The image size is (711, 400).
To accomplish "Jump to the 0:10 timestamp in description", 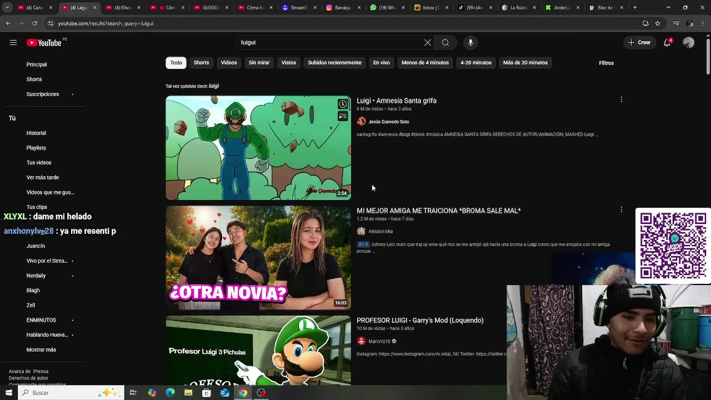I will tap(363, 244).
